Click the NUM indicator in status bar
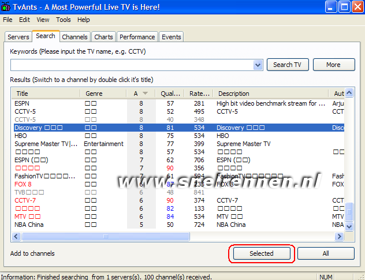This screenshot has width=365, height=280. [326, 277]
